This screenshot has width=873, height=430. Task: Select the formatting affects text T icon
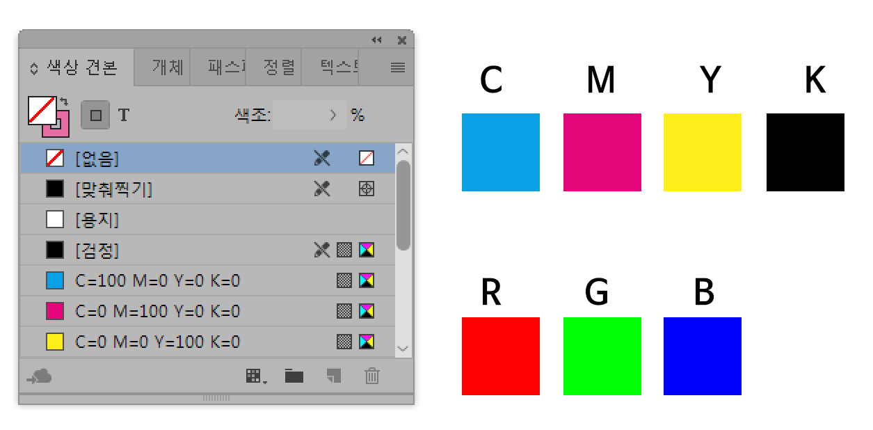coord(124,115)
